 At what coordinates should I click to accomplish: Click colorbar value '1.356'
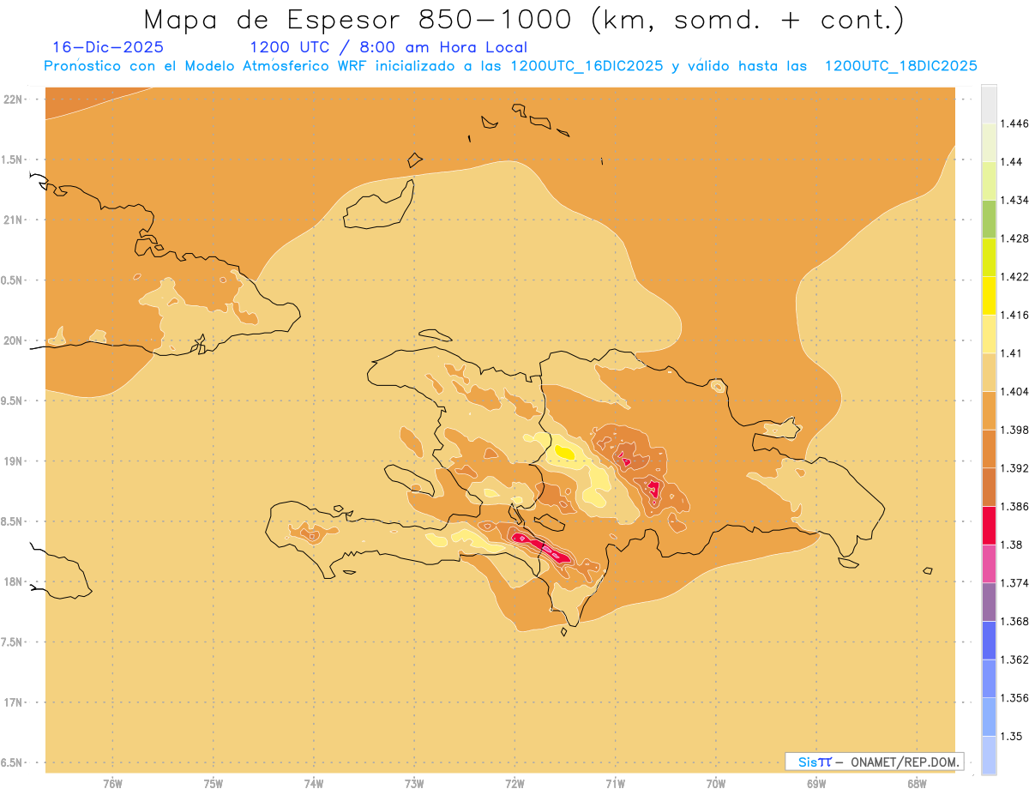1014,698
